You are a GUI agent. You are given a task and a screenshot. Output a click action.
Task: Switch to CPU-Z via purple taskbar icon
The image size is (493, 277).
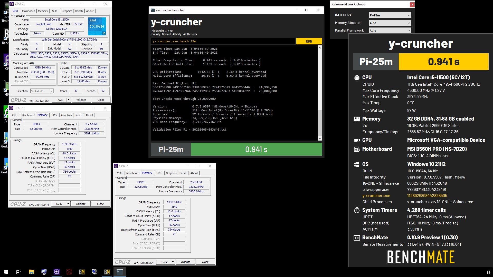[x=56, y=272]
